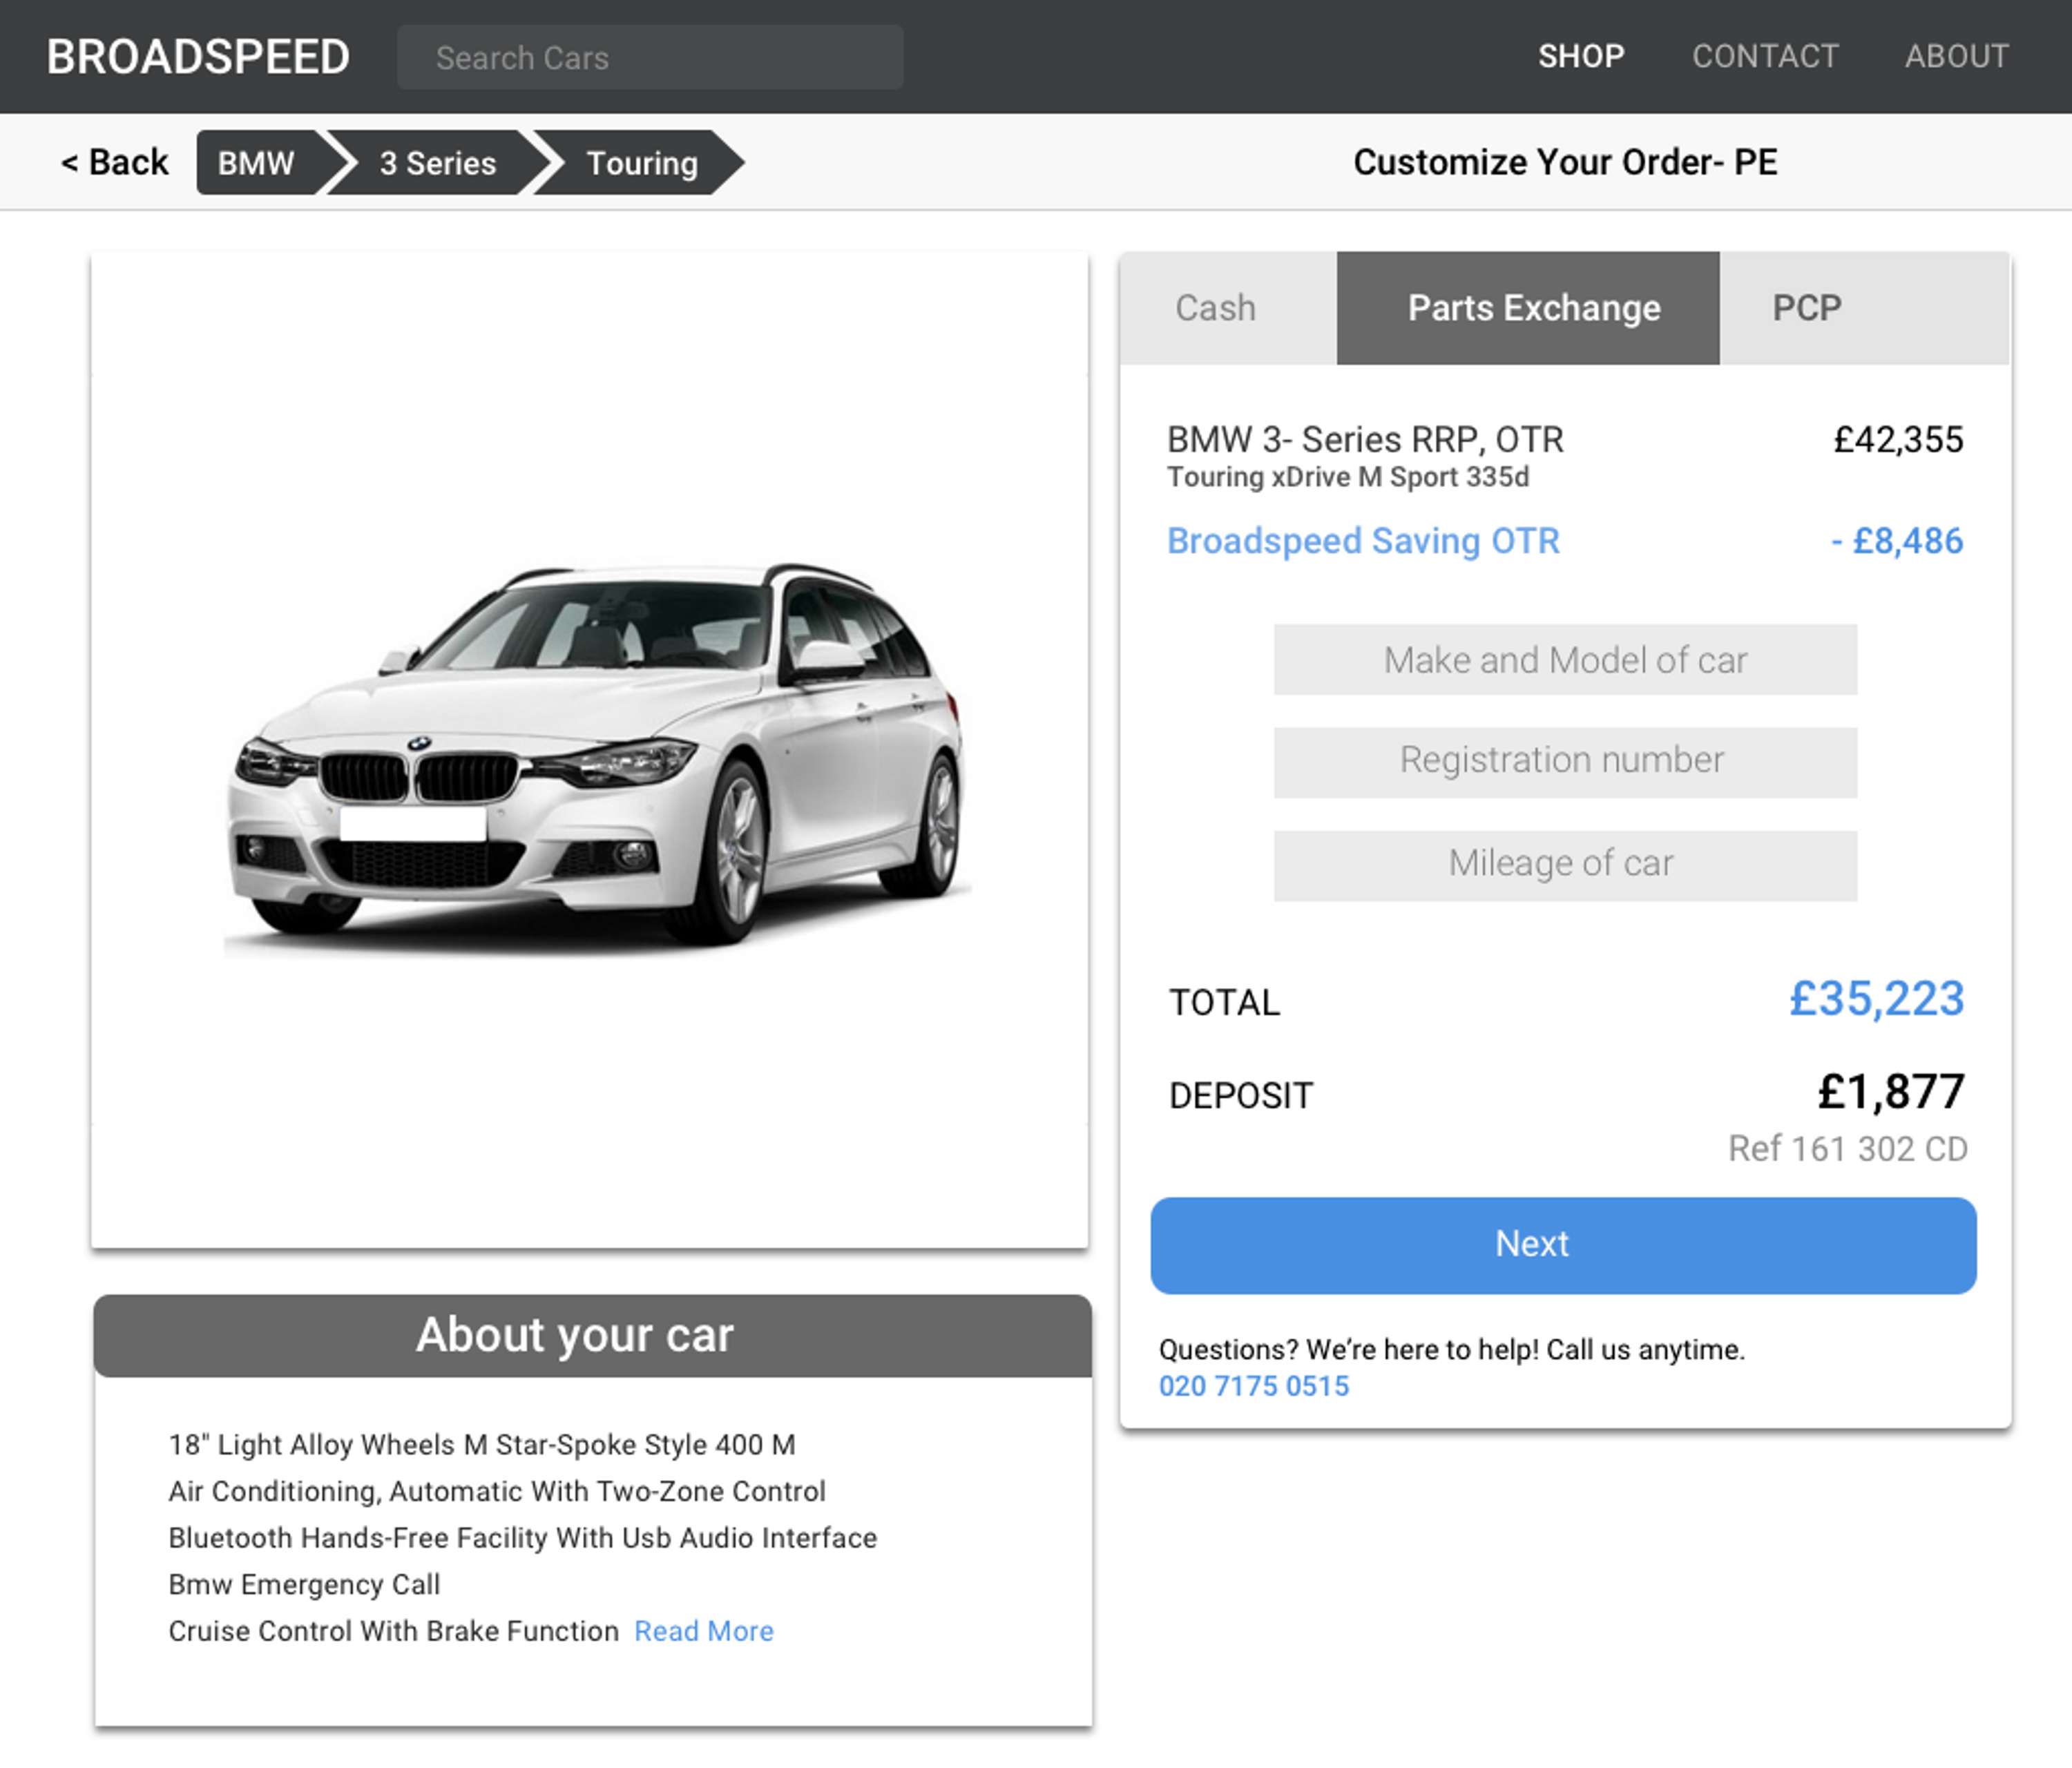Image resolution: width=2072 pixels, height=1768 pixels.
Task: Click the - £8,486 saving amount
Action: [1897, 541]
